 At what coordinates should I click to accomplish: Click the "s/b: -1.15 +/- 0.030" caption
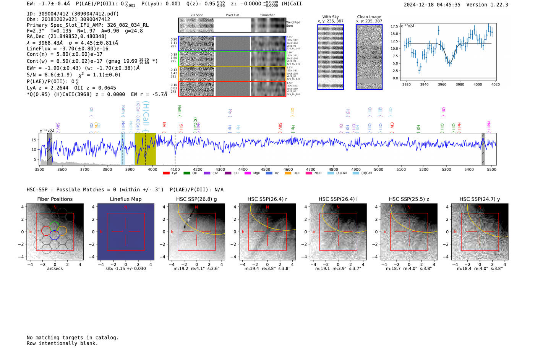[126, 269]
